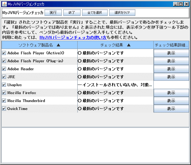This screenshot has width=191, height=165.
Task: Uncheck Adobe Flash Player (Plug-in) checkbox
Action: tap(4, 61)
